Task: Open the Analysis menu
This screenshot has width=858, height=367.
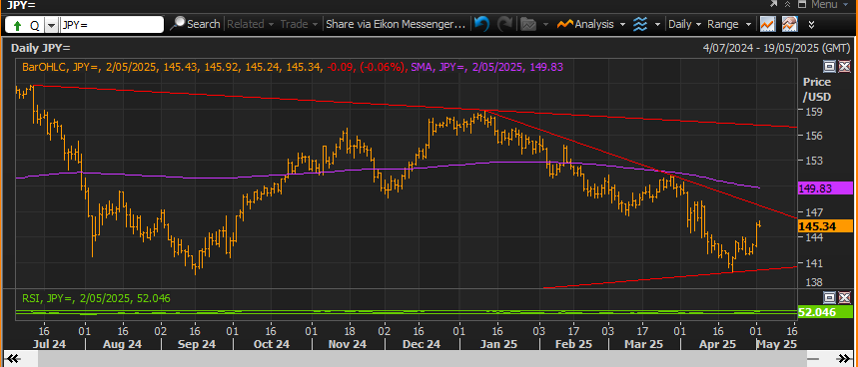Action: [x=586, y=24]
